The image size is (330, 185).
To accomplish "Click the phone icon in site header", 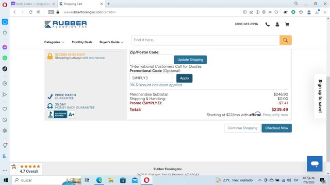I will (268, 24).
